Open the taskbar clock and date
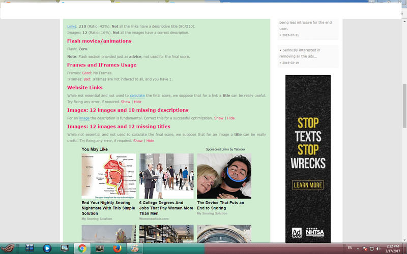The height and width of the screenshot is (254, 407). pos(392,248)
